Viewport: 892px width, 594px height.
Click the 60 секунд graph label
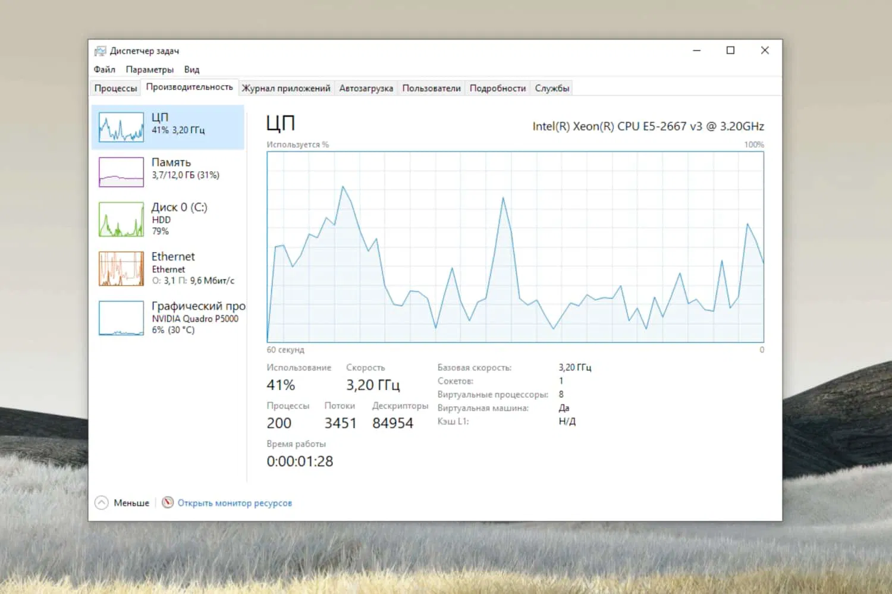click(285, 350)
